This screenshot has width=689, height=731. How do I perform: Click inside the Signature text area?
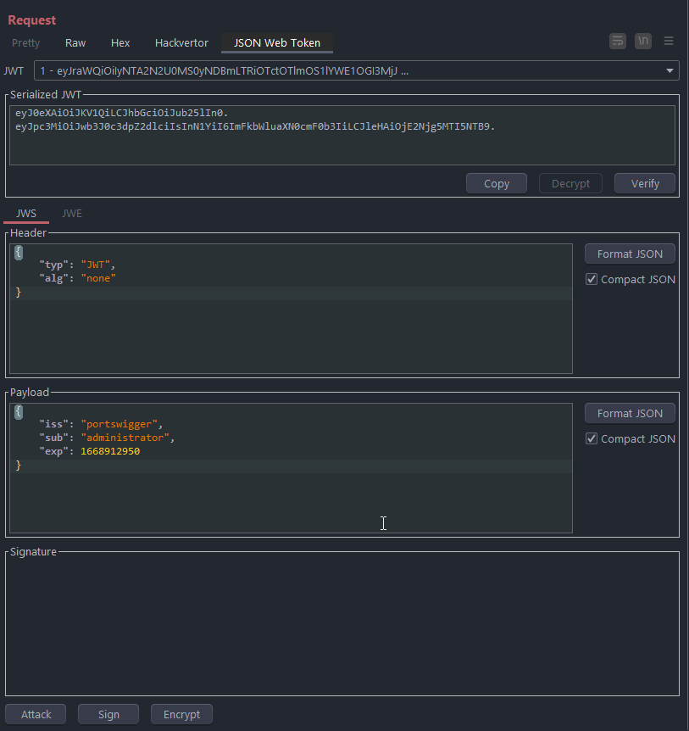342,623
